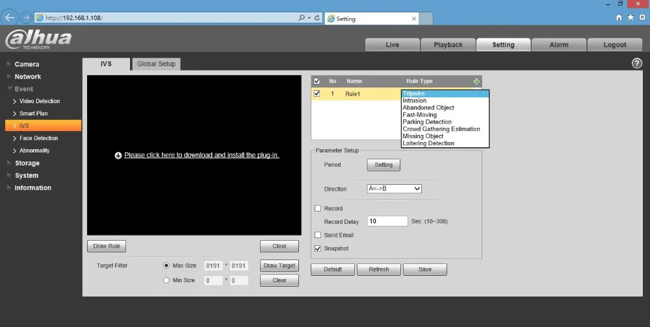Screen dimensions: 650x327
Task: Click the browser address bar URL
Action: 74,18
